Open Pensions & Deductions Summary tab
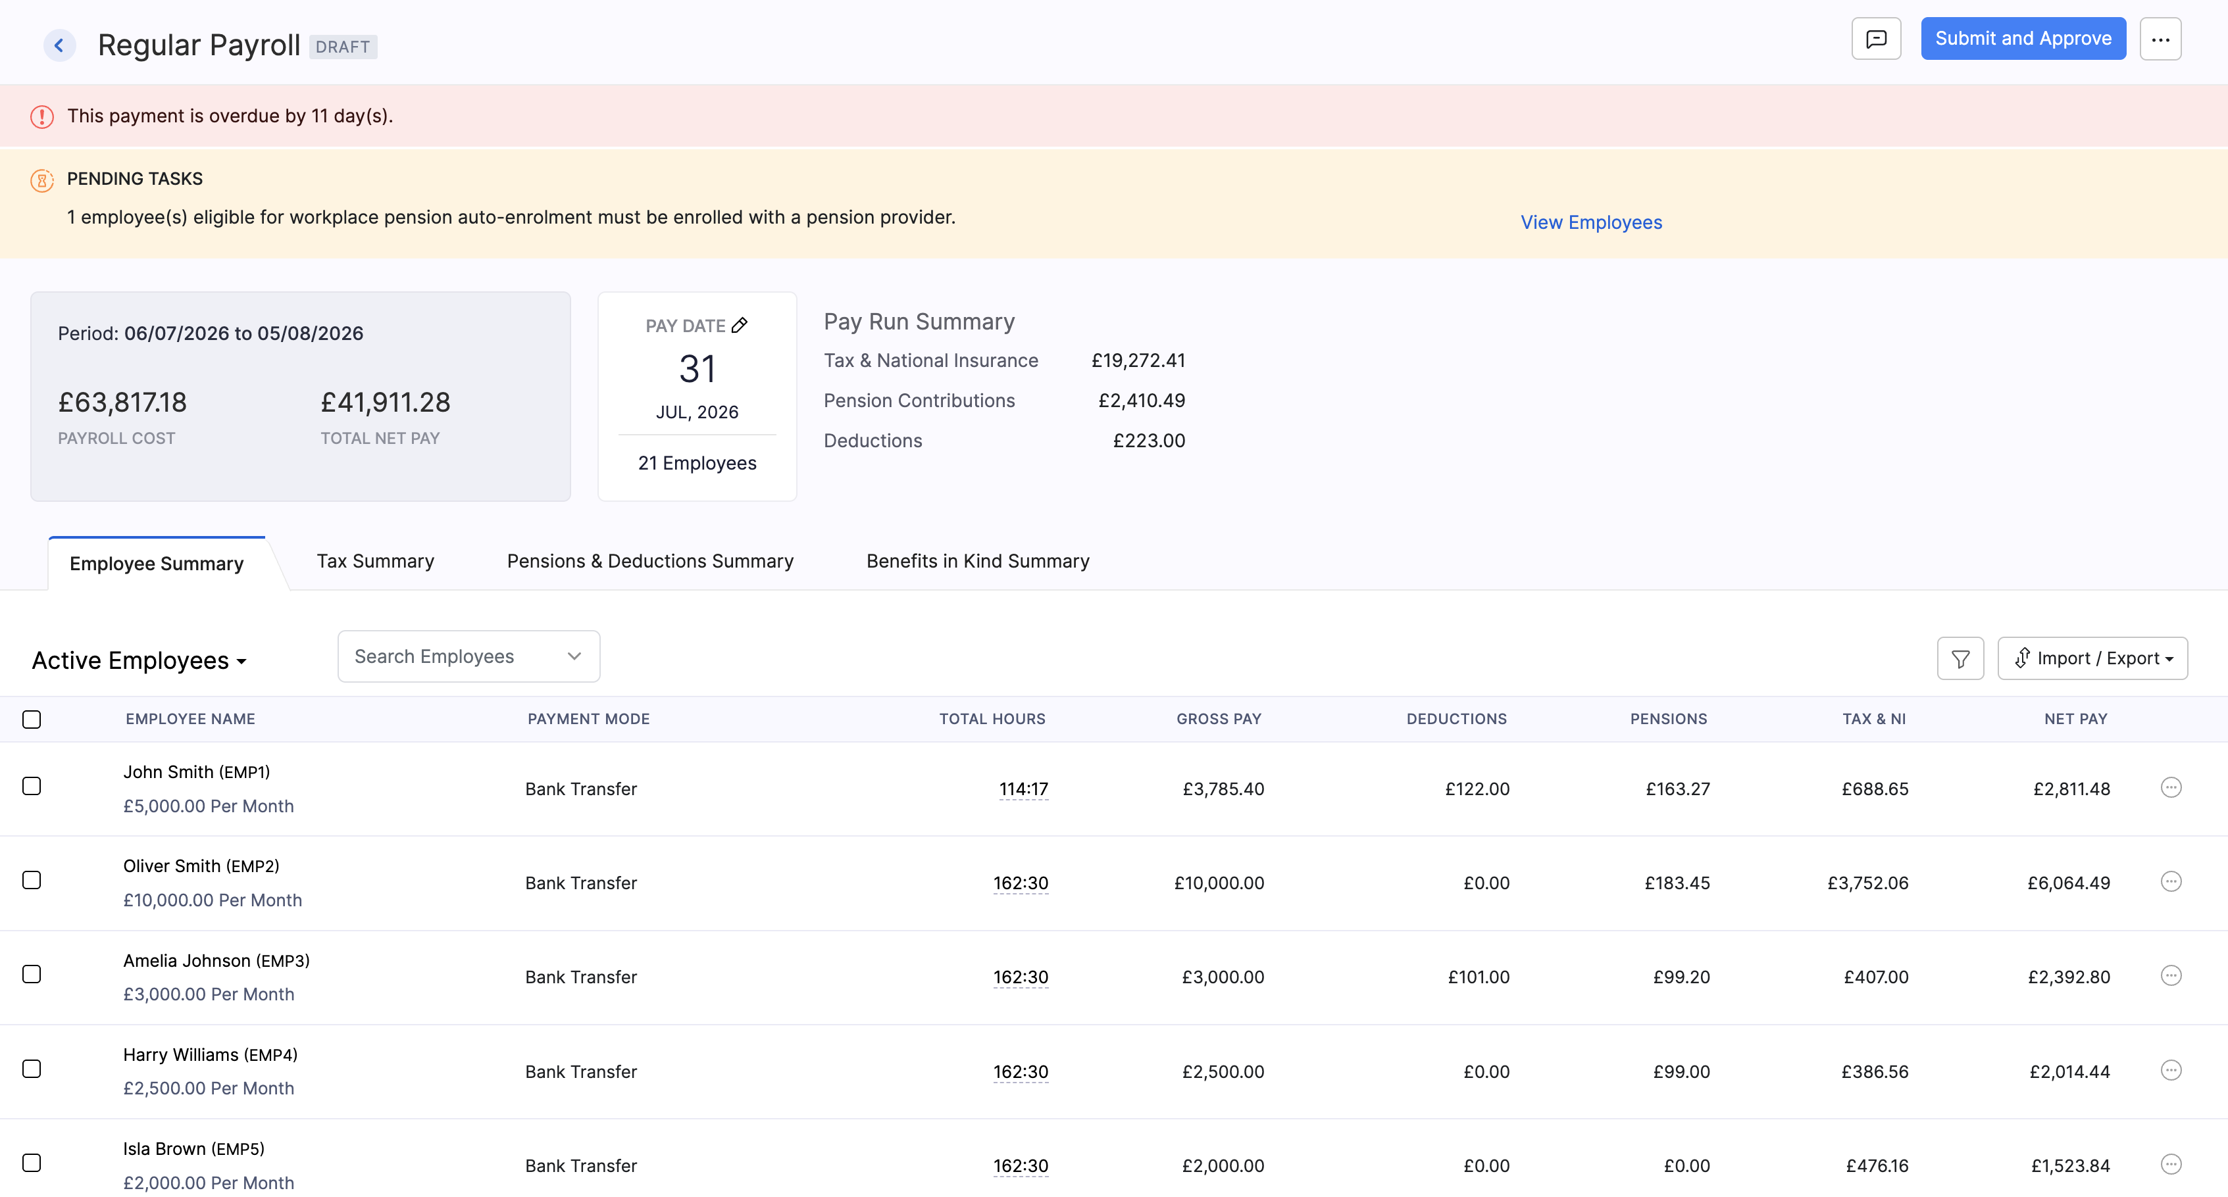The height and width of the screenshot is (1197, 2228). [x=650, y=561]
